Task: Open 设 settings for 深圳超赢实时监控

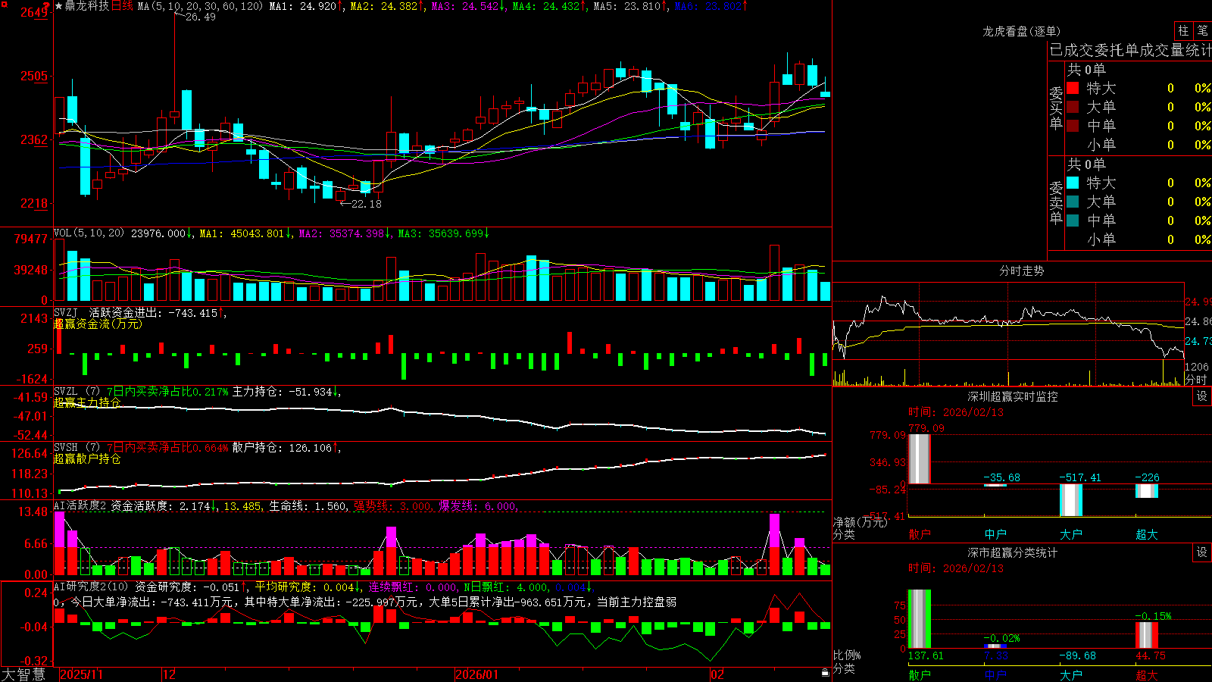Action: [1202, 396]
